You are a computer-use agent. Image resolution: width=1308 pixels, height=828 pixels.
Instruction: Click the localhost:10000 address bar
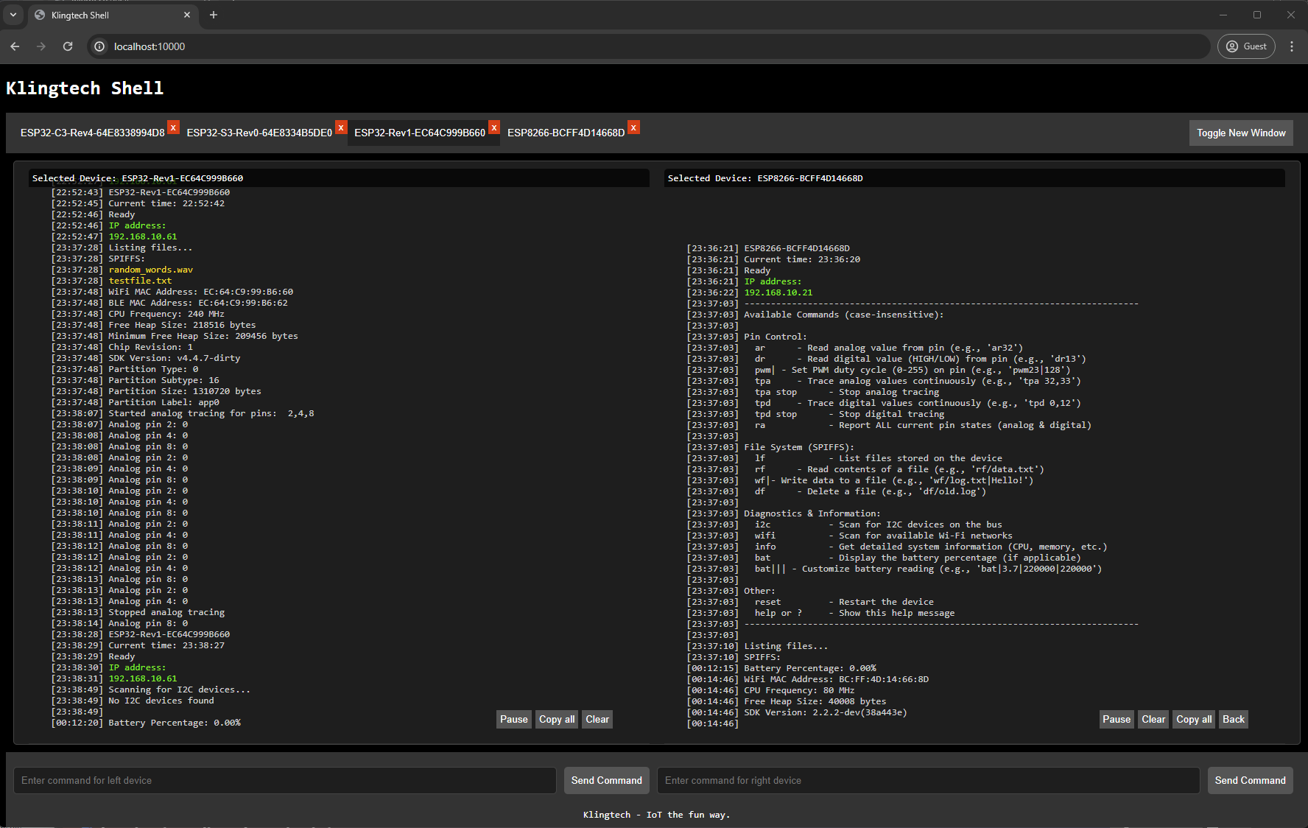pyautogui.click(x=648, y=46)
